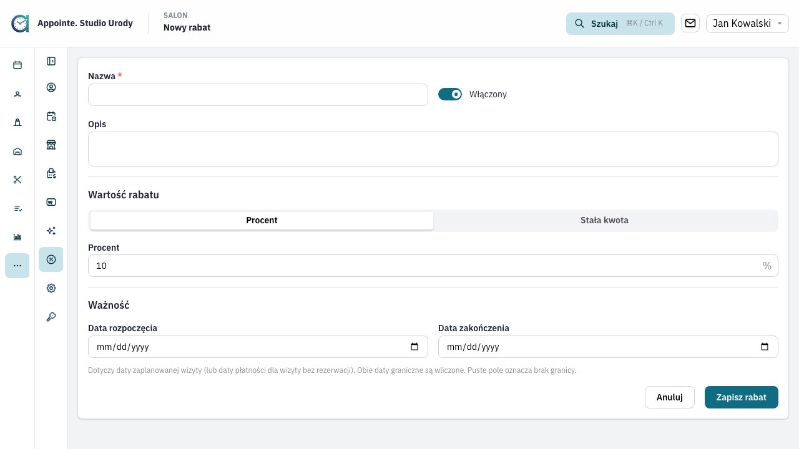Focus the Nazwa input field

point(258,95)
